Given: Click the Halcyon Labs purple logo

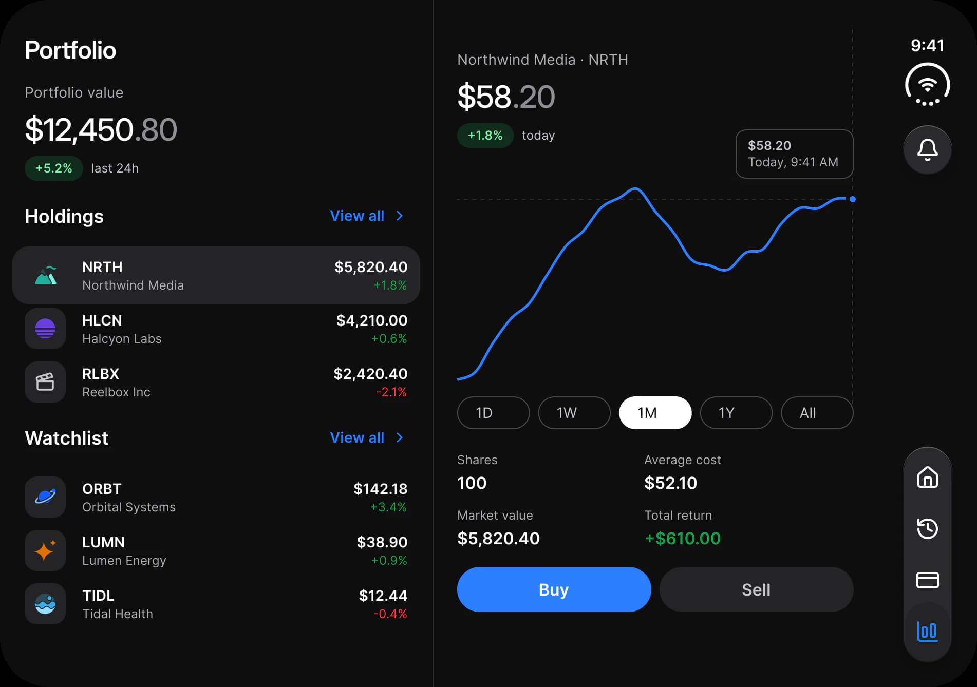Looking at the screenshot, I should point(45,329).
